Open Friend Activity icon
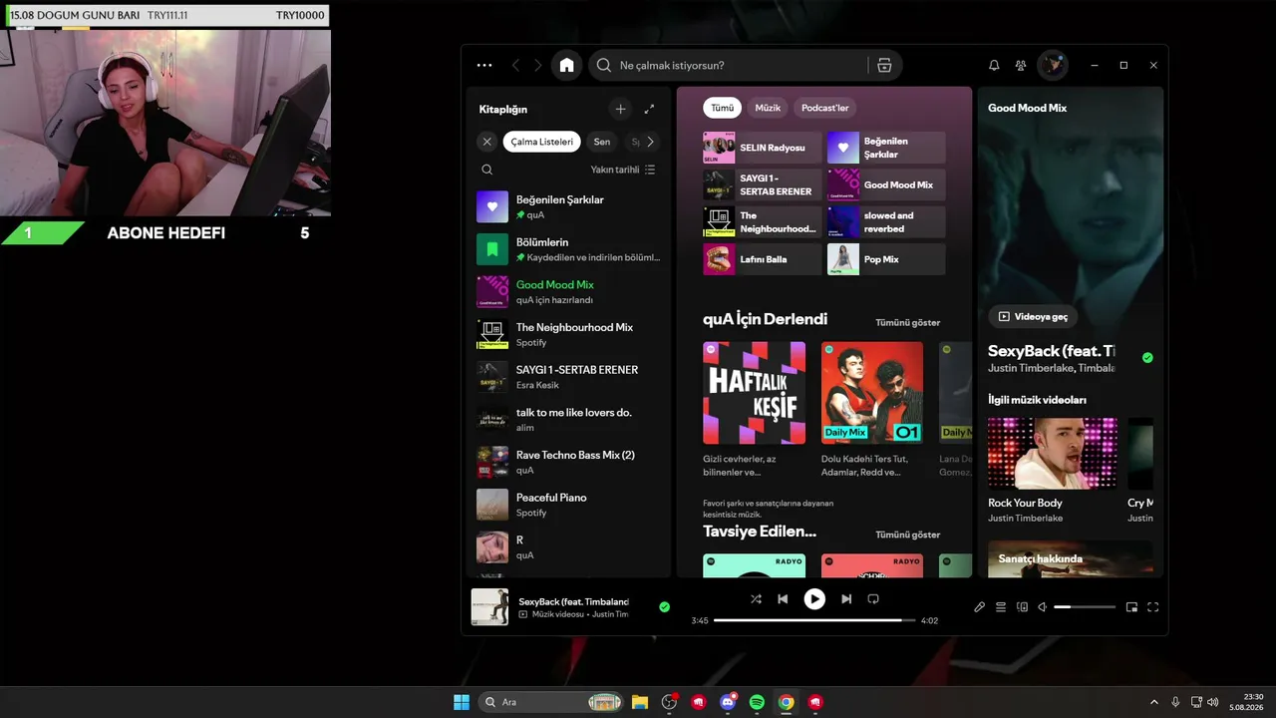The image size is (1276, 718). pyautogui.click(x=1021, y=66)
